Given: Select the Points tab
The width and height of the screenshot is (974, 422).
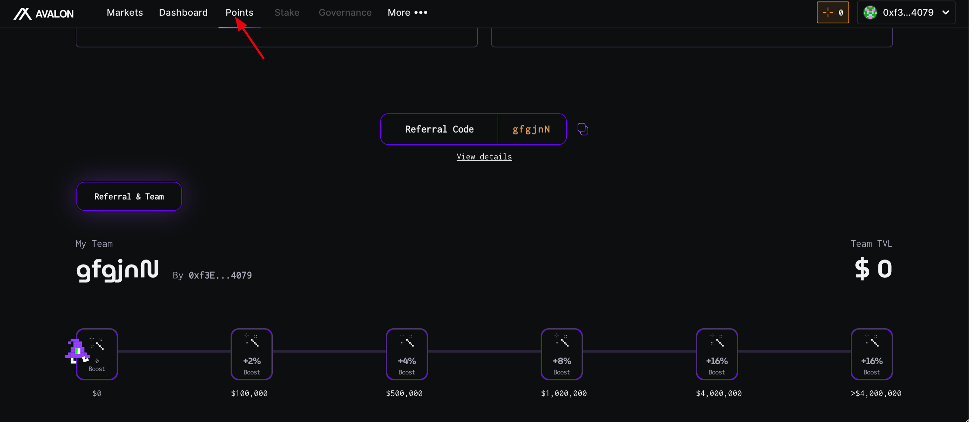Looking at the screenshot, I should (239, 13).
